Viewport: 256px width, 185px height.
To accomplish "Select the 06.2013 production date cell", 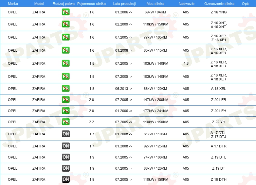I will (124, 89).
